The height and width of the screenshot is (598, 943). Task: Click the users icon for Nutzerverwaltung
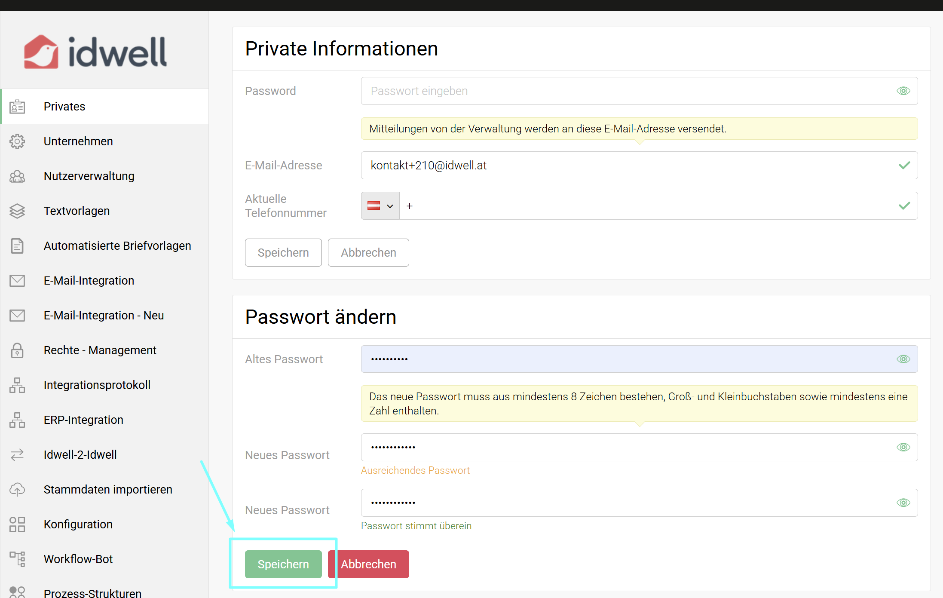(x=17, y=176)
